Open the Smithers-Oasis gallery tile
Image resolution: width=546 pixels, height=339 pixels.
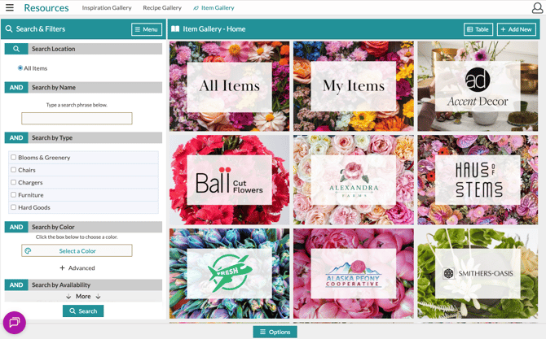pos(478,273)
